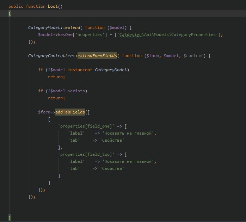The image size is (246, 222).
Task: Click the underlined 'Catdesign' namespace text
Action: tap(130, 35)
